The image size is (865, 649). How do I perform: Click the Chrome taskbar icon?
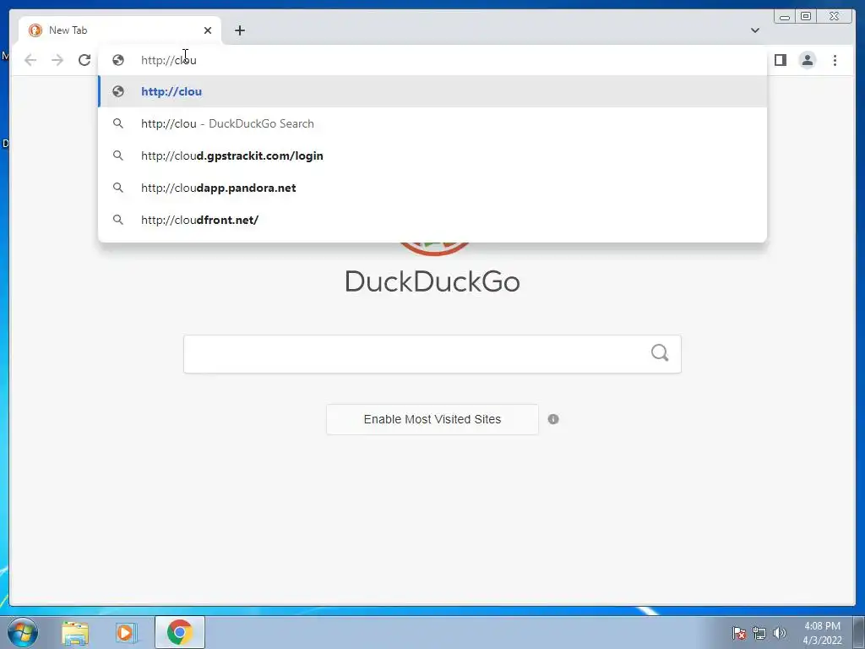click(179, 632)
